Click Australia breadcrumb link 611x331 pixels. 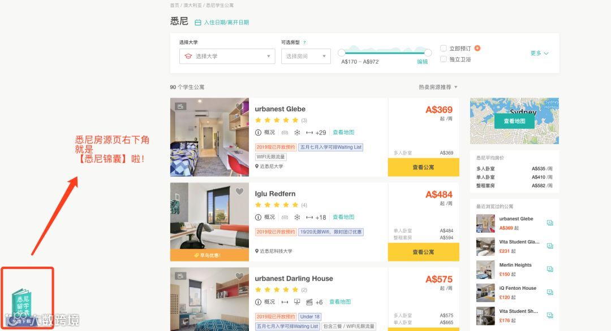pyautogui.click(x=192, y=6)
